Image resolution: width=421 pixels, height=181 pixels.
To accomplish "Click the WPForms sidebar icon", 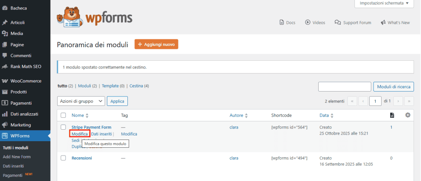I will pos(5,136).
